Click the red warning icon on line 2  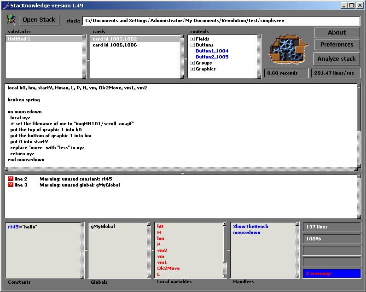(11, 179)
